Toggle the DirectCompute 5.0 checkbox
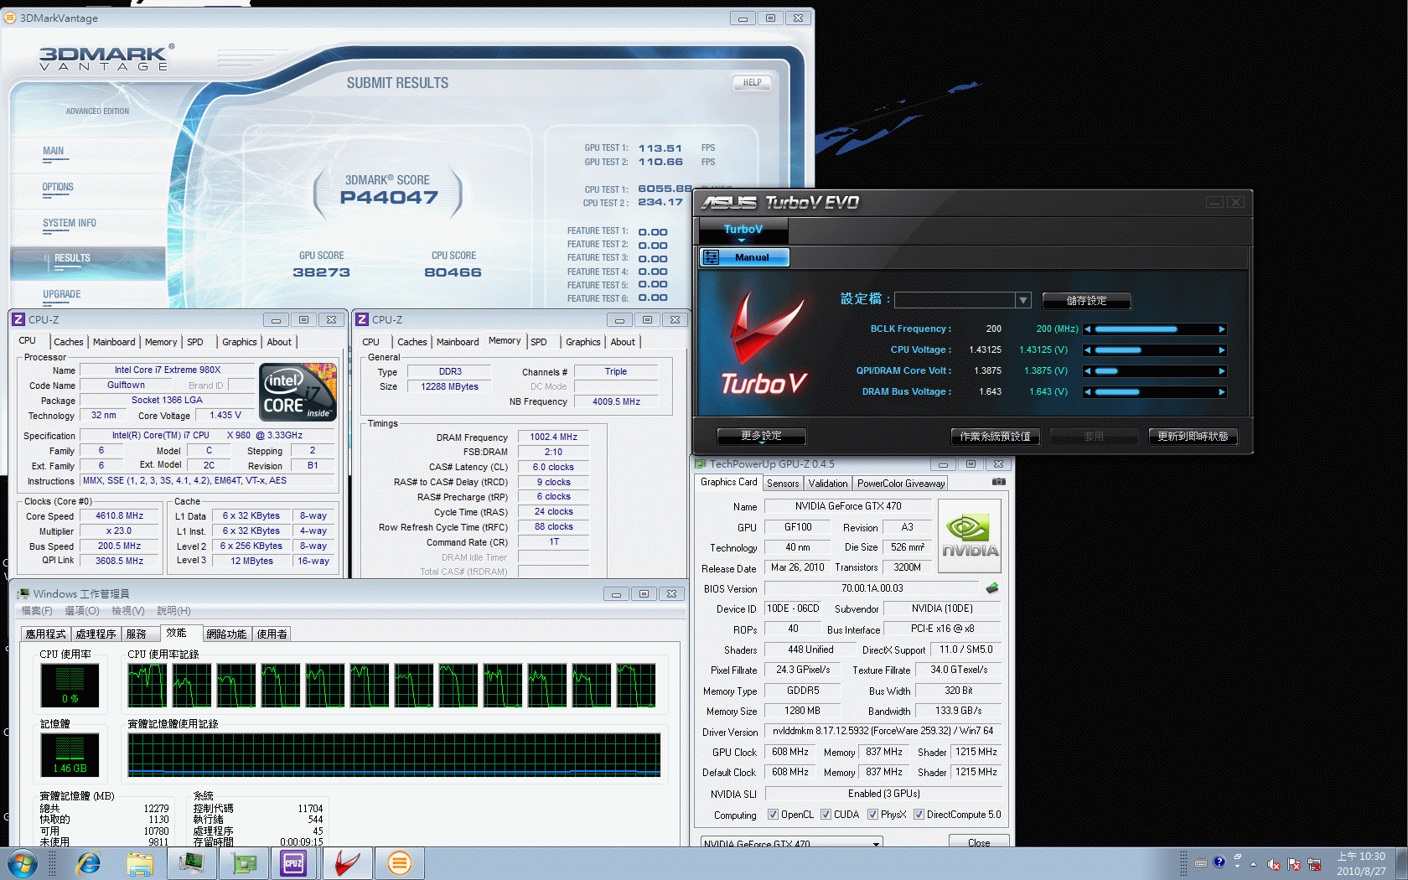The width and height of the screenshot is (1408, 880). pos(919,815)
